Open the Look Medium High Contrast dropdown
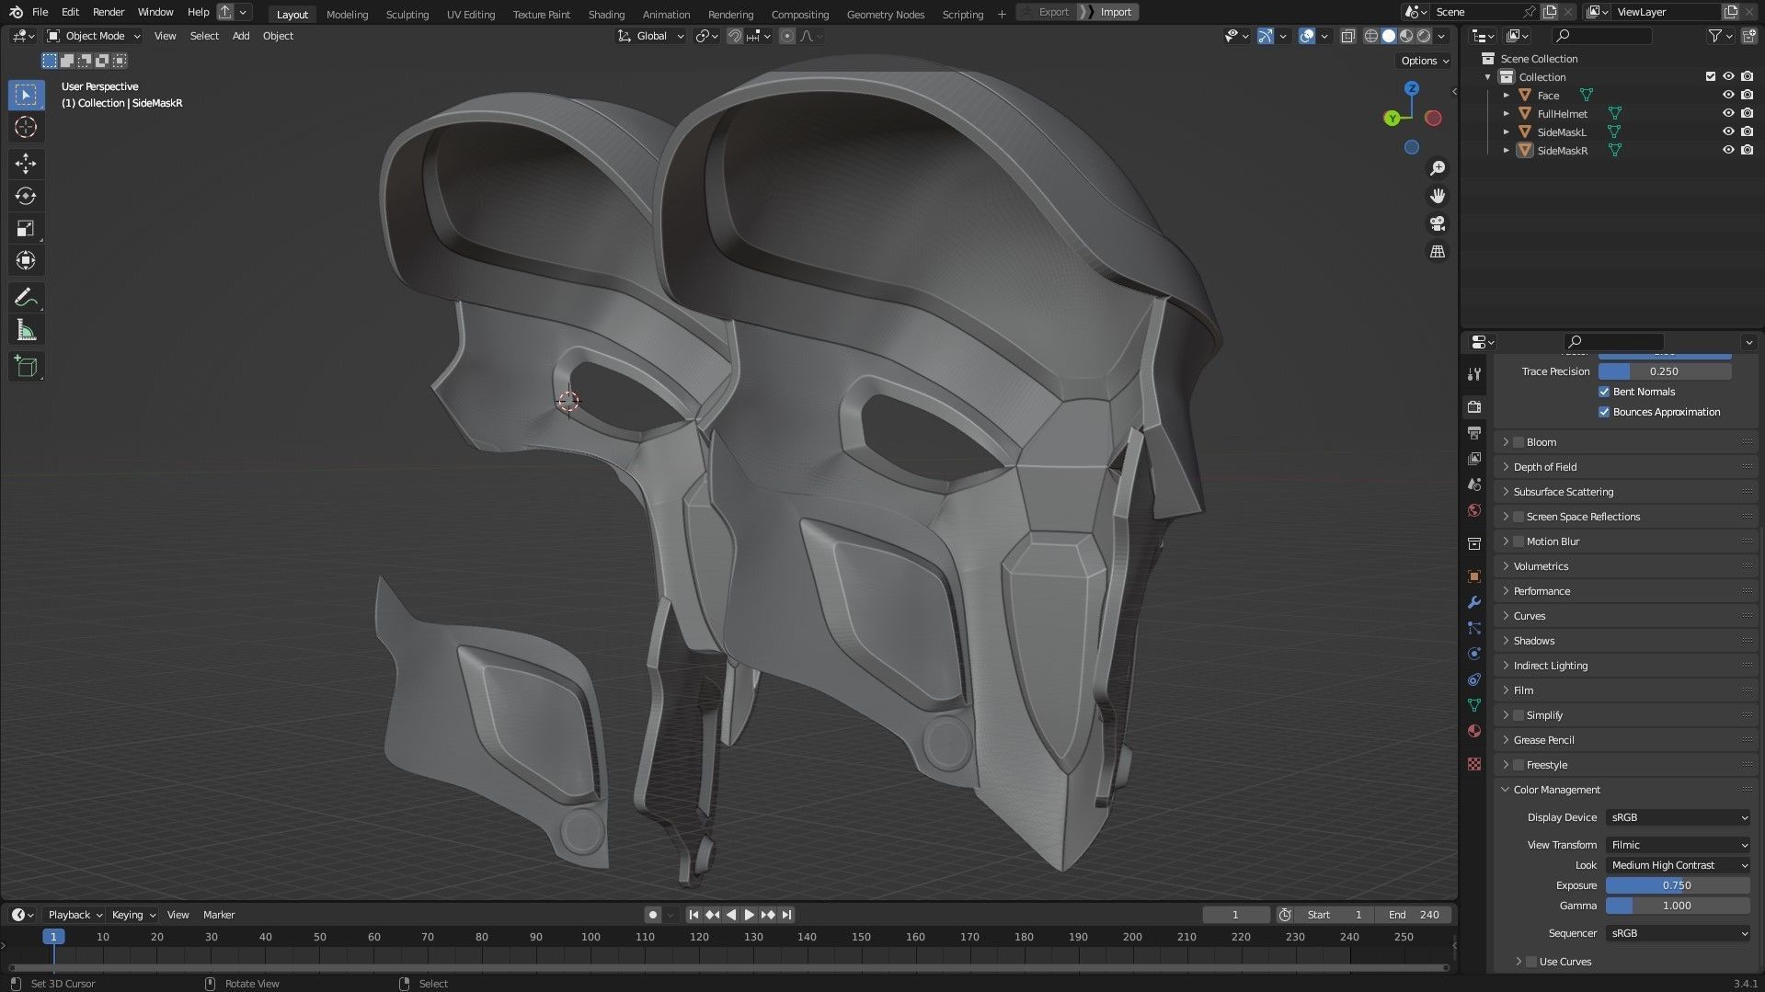This screenshot has height=992, width=1765. (1678, 865)
